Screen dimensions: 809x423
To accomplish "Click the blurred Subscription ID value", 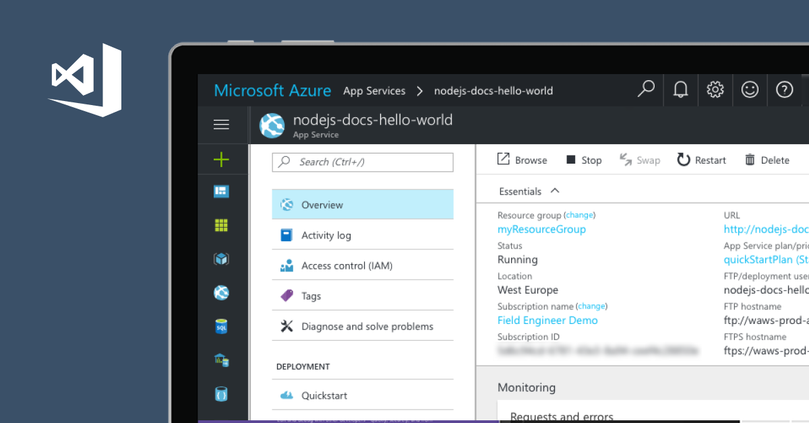I will [x=598, y=351].
